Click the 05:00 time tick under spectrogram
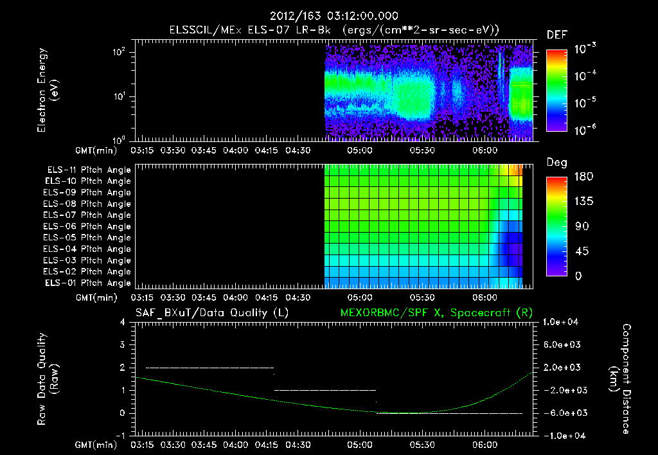This screenshot has width=658, height=455. point(360,150)
